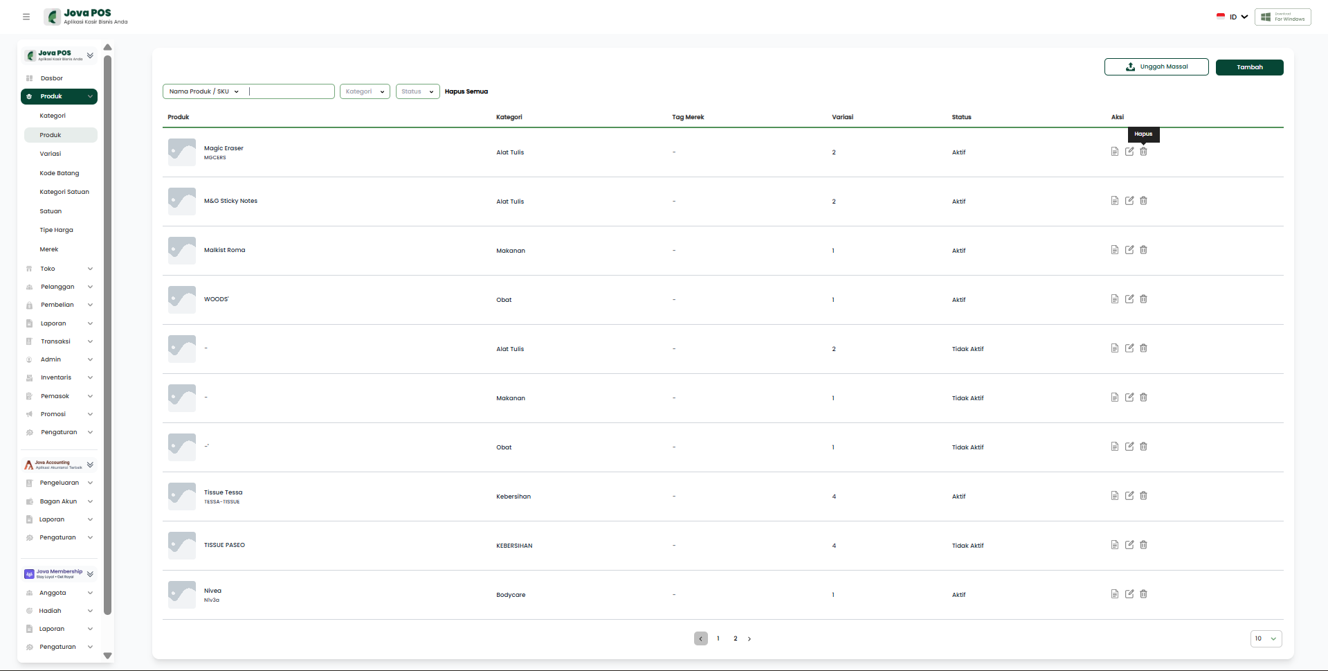Click the detail icon for TISSUE PASEO
Viewport: 1328px width, 671px height.
pos(1114,545)
